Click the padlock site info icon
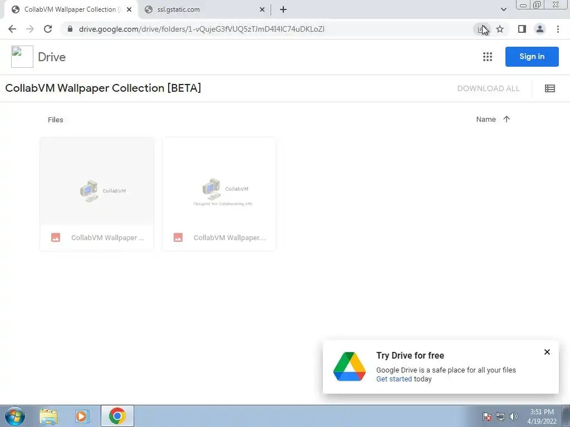The width and height of the screenshot is (570, 427). point(70,29)
